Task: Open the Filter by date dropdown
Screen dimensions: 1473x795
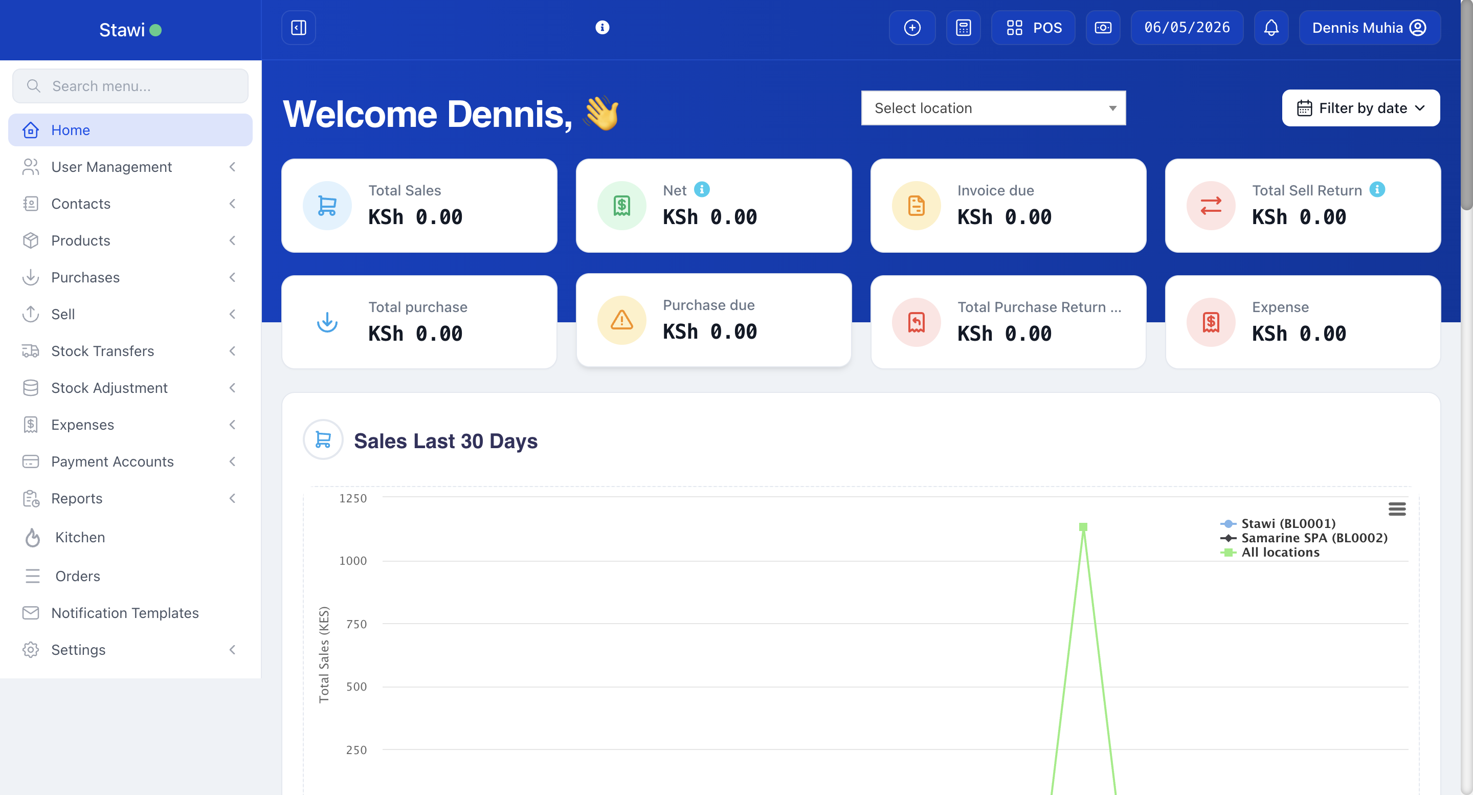Action: coord(1361,108)
